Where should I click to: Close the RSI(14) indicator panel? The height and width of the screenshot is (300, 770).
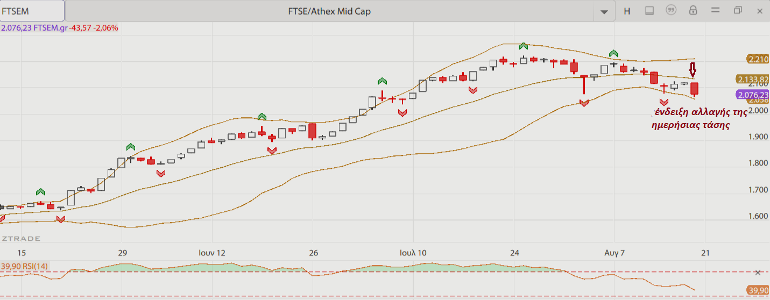(758, 273)
